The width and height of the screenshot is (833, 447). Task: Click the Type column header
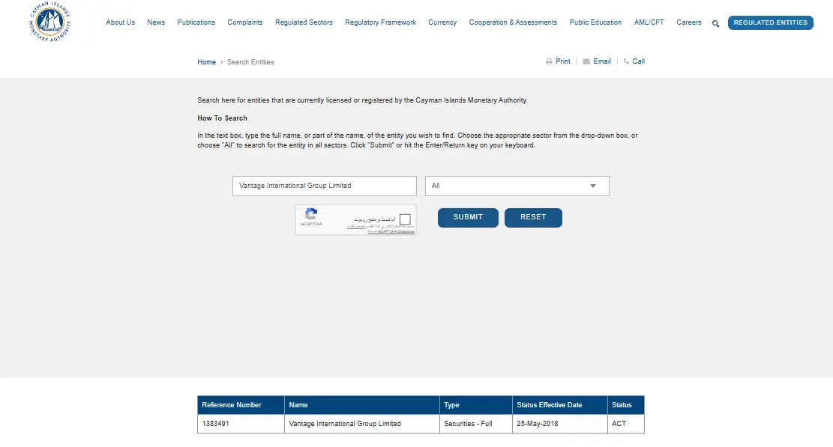476,405
